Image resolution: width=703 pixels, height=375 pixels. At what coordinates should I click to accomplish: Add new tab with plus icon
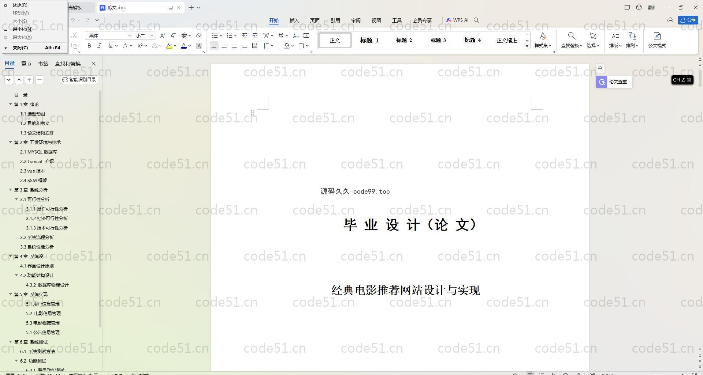[x=191, y=7]
